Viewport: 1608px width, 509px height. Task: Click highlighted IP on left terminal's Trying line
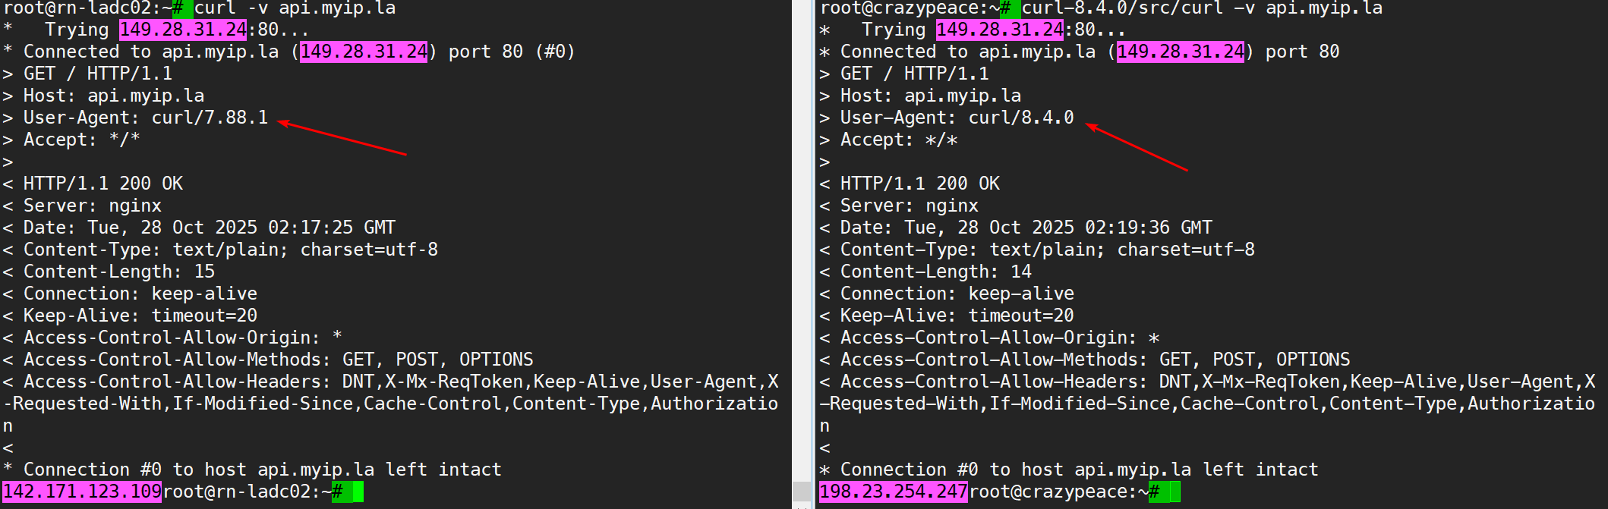tap(183, 30)
